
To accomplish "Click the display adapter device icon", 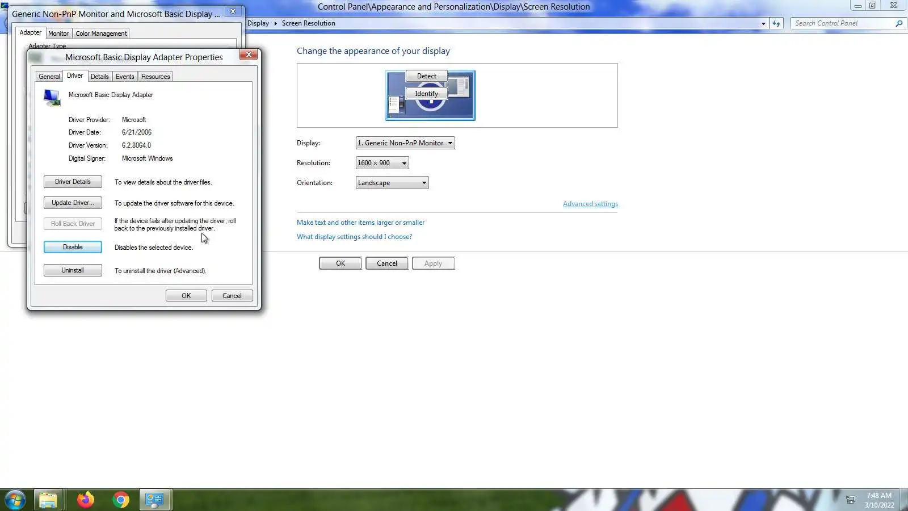I will 52,98.
